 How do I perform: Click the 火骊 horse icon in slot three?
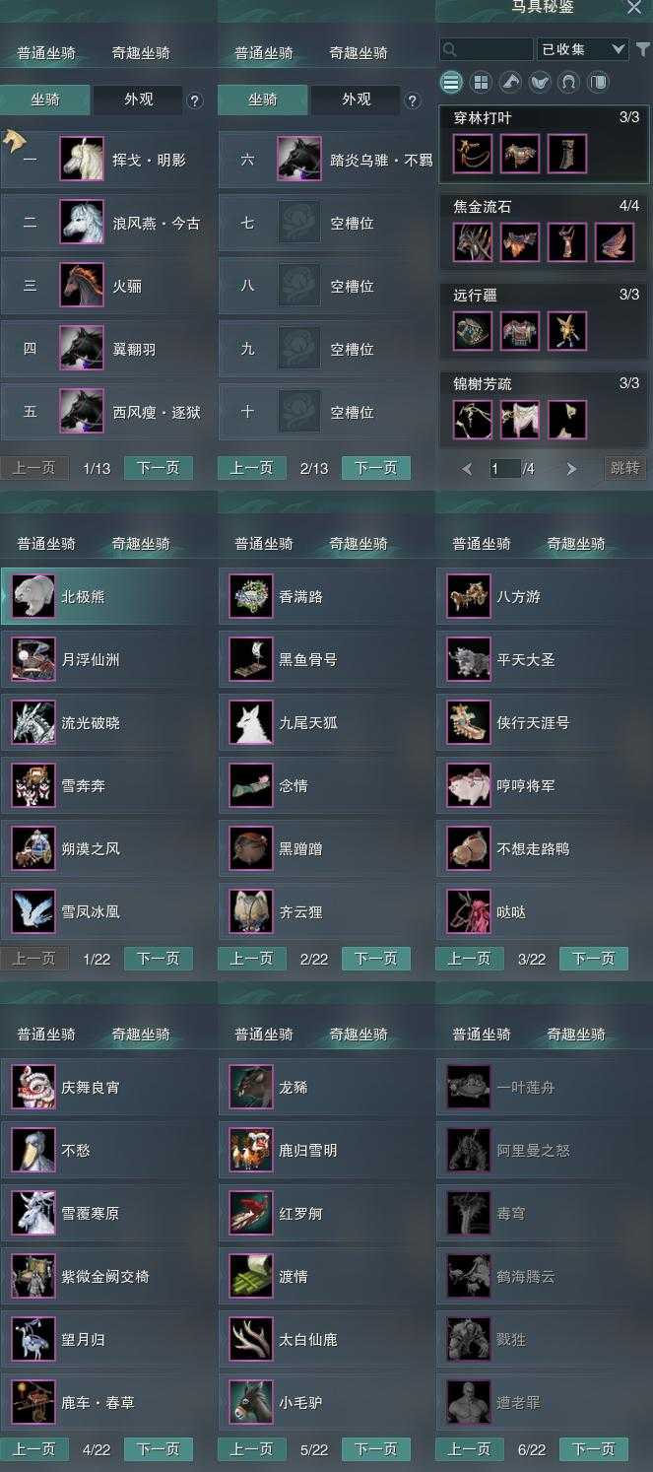[x=82, y=286]
